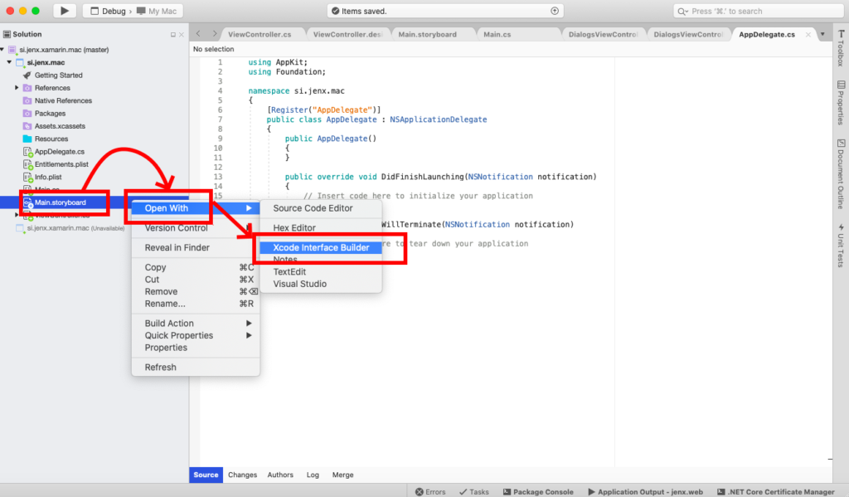Select unavailable si.jenx.xamarin.mac project
The height and width of the screenshot is (497, 849).
coord(75,228)
